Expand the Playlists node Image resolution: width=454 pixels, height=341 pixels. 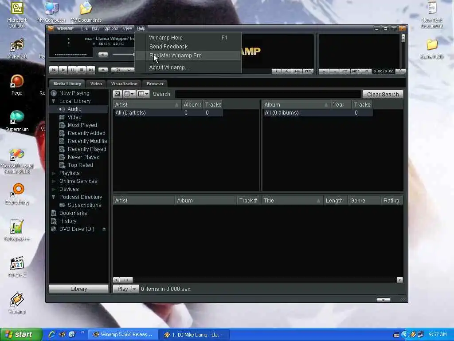[54, 173]
